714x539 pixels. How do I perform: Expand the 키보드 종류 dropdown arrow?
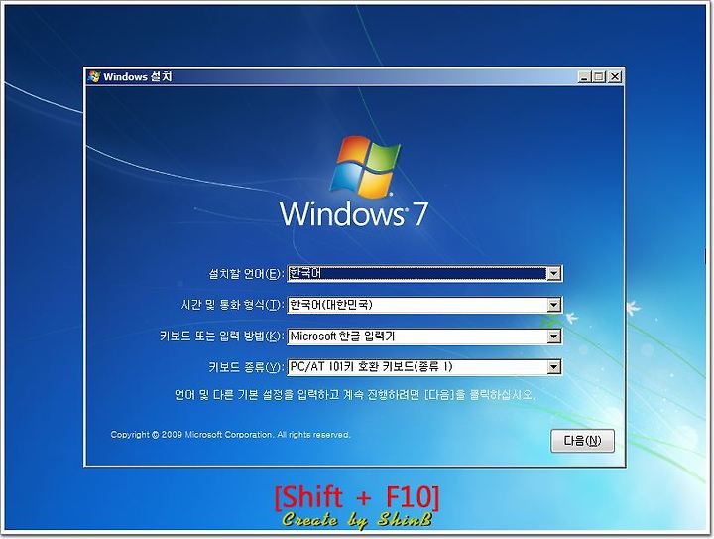553,367
